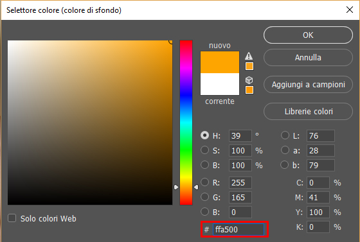Select the S saturation radio button

click(x=205, y=150)
